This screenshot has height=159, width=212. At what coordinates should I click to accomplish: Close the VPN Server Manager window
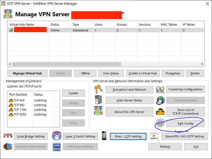[x=208, y=4]
